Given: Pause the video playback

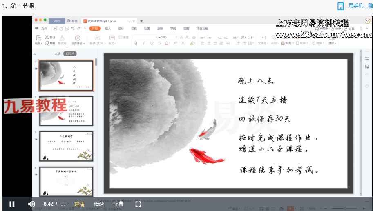Looking at the screenshot, I should click(12, 204).
